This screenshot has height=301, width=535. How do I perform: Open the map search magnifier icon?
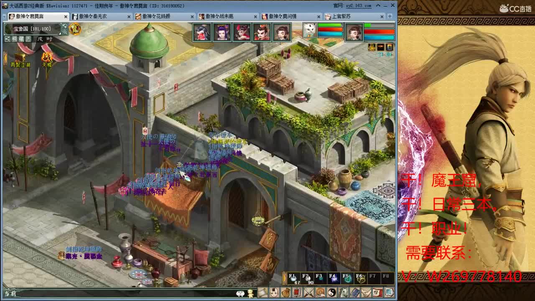[65, 32]
